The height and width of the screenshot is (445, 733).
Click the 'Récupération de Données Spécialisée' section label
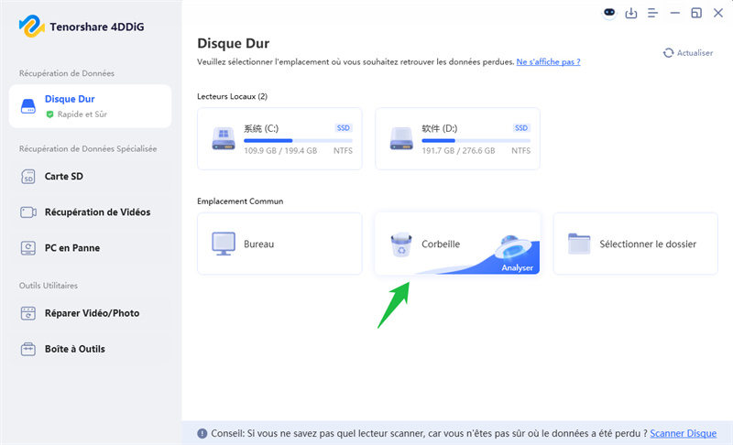click(88, 149)
